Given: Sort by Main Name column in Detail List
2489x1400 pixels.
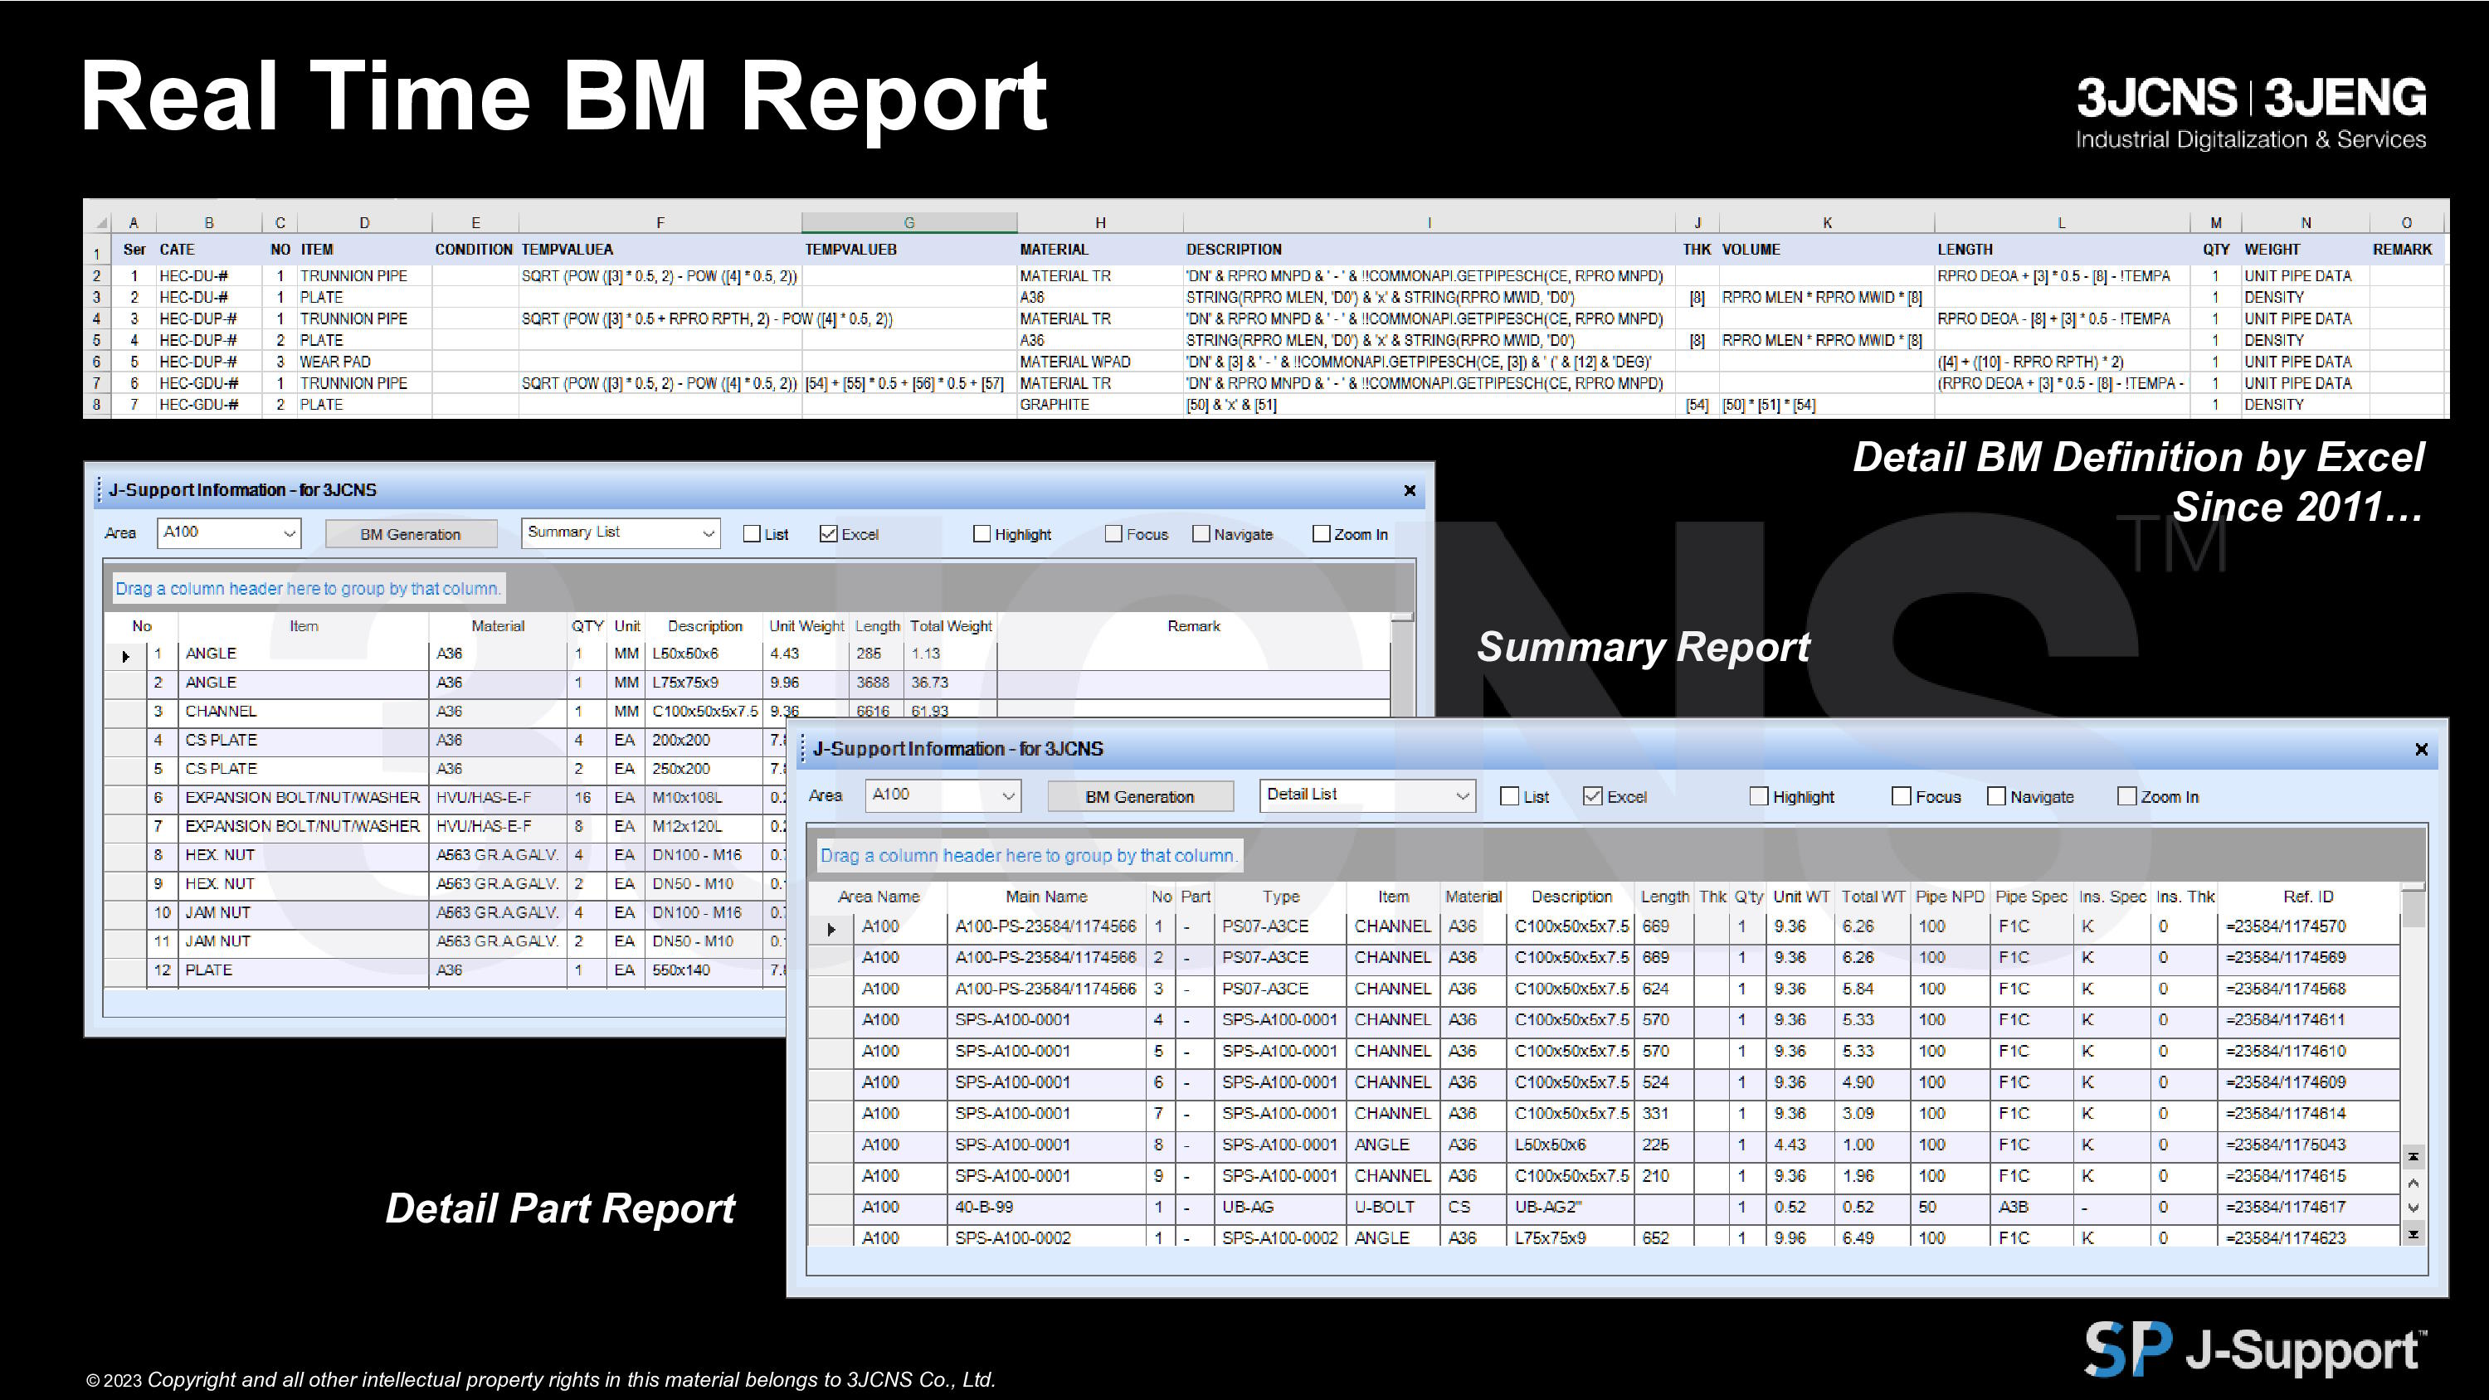Looking at the screenshot, I should point(1046,897).
